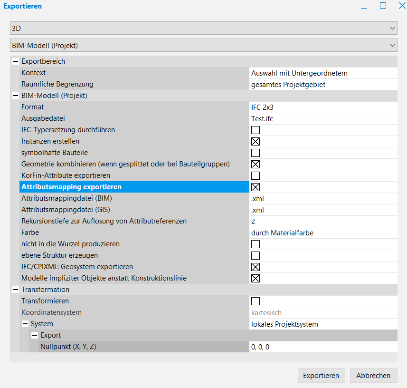This screenshot has width=407, height=388.
Task: Click the Exportieren button
Action: [x=321, y=375]
